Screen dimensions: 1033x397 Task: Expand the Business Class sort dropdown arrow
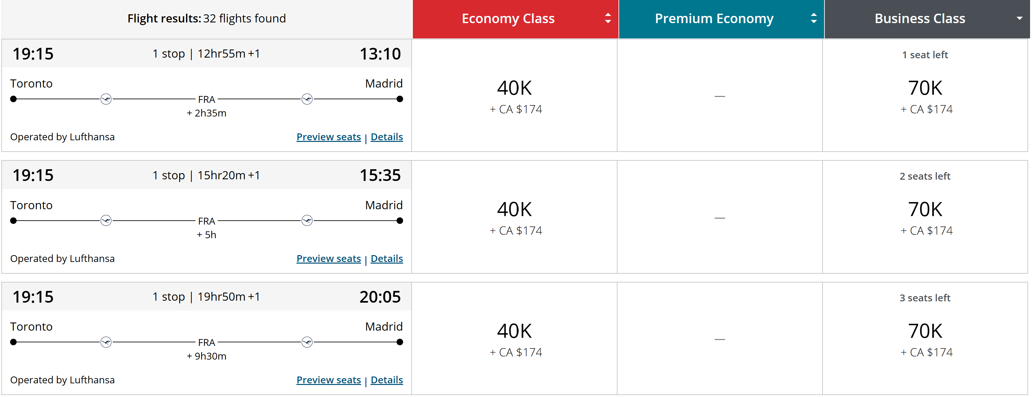[1019, 19]
